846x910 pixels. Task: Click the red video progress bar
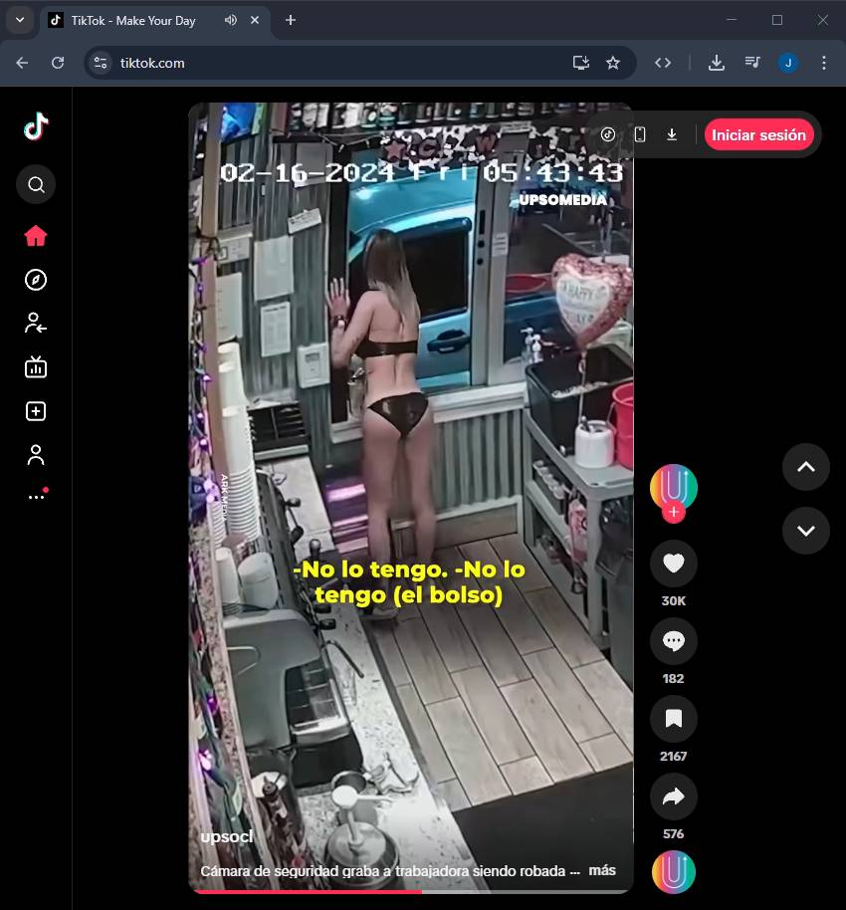click(309, 891)
